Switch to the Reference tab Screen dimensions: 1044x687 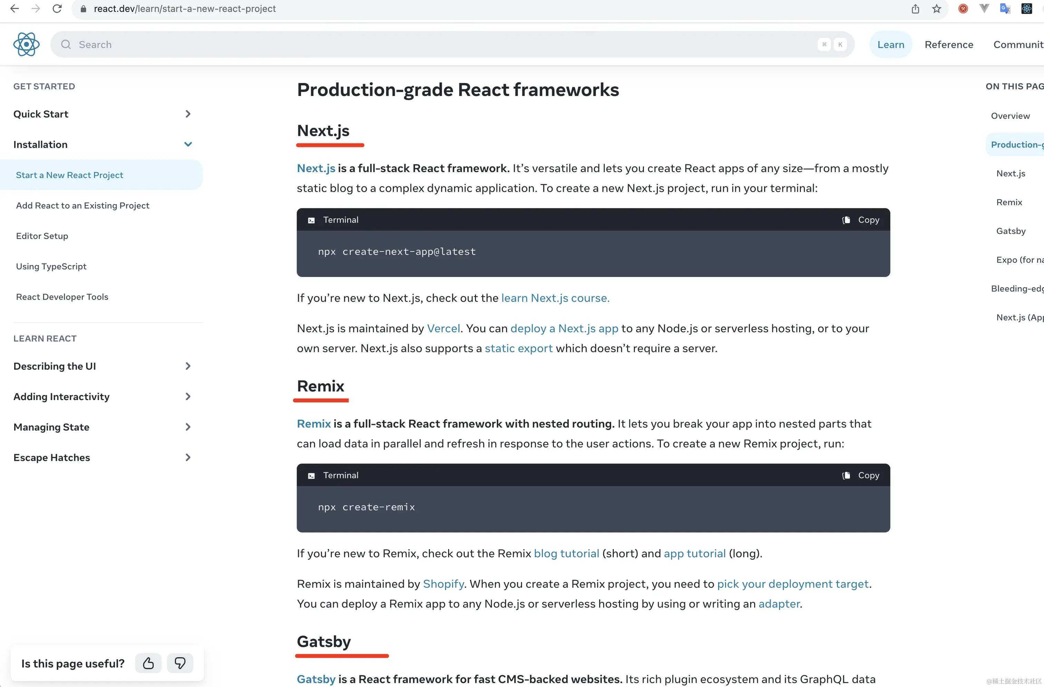pos(949,44)
